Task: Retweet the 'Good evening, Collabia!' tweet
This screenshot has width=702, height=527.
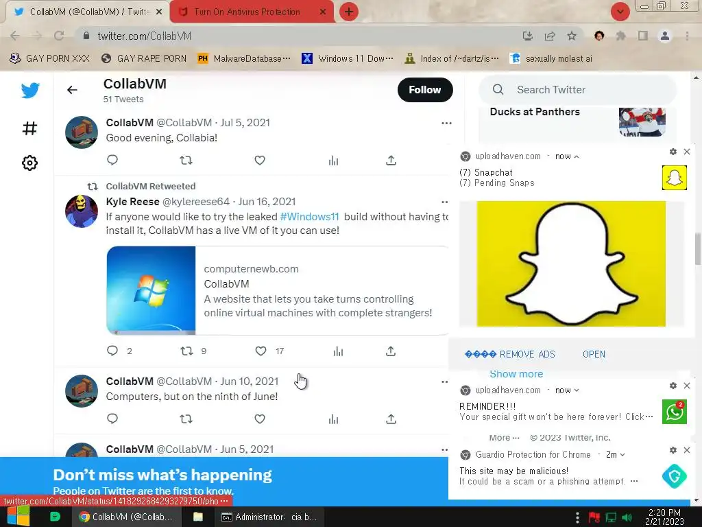Action: [186, 160]
